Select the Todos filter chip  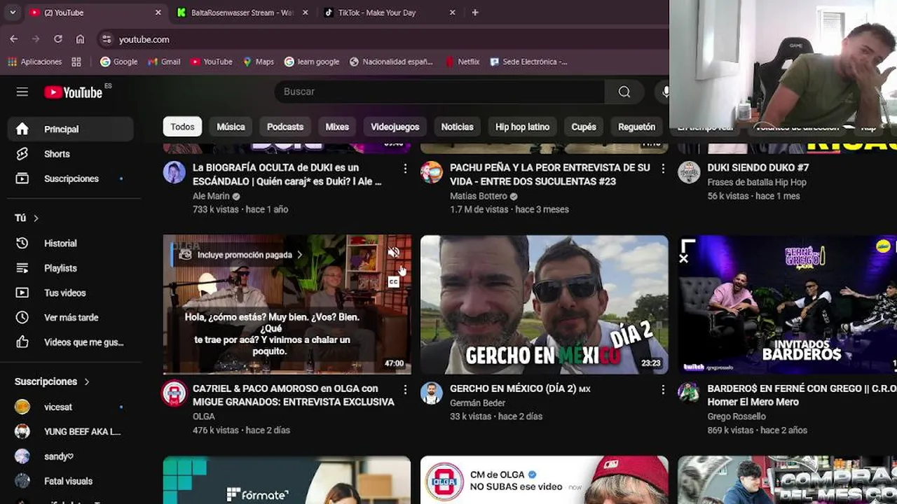(182, 127)
